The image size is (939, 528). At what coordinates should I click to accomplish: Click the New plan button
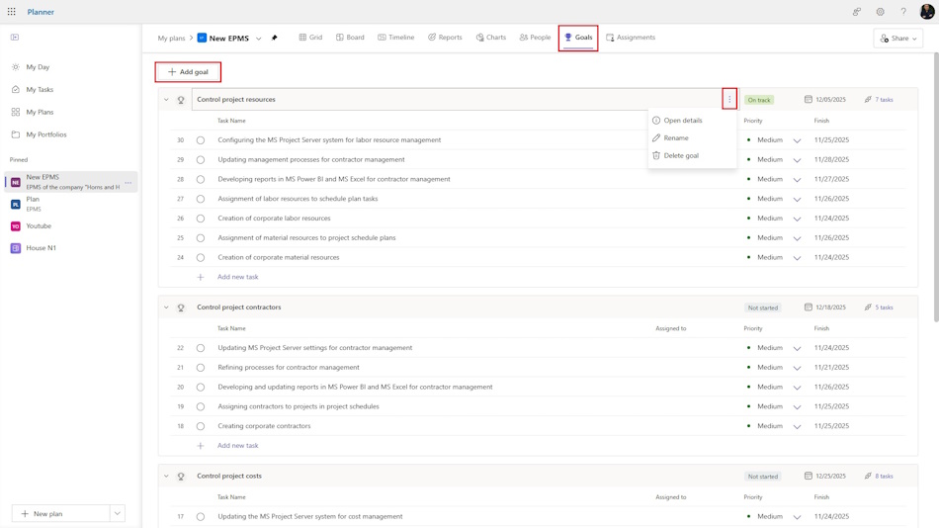click(x=60, y=513)
